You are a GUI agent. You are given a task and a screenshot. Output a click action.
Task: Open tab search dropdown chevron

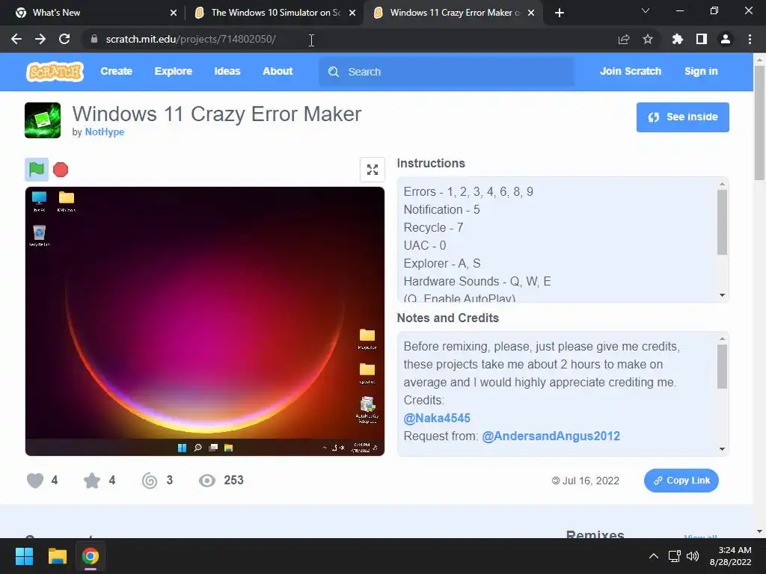point(646,10)
